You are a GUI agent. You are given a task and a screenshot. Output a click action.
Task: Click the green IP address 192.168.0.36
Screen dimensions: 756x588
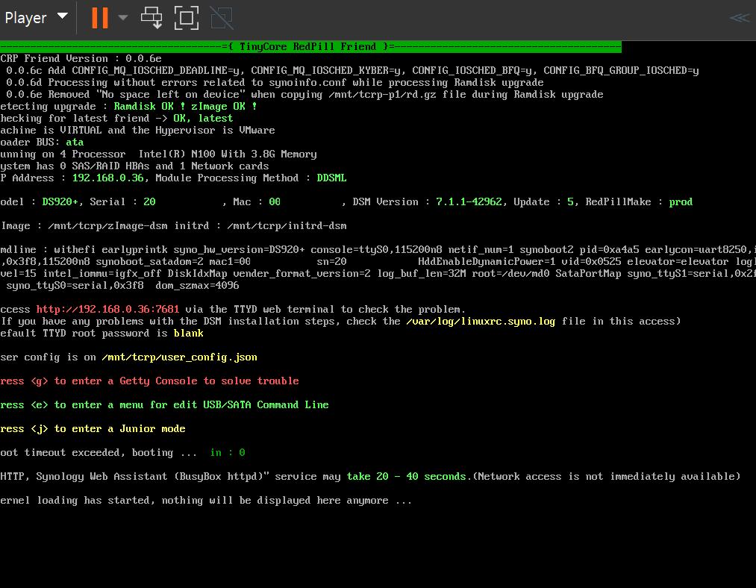pos(107,178)
